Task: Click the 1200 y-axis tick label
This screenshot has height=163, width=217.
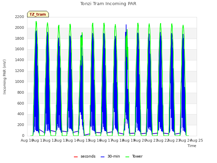Action: pyautogui.click(x=20, y=71)
